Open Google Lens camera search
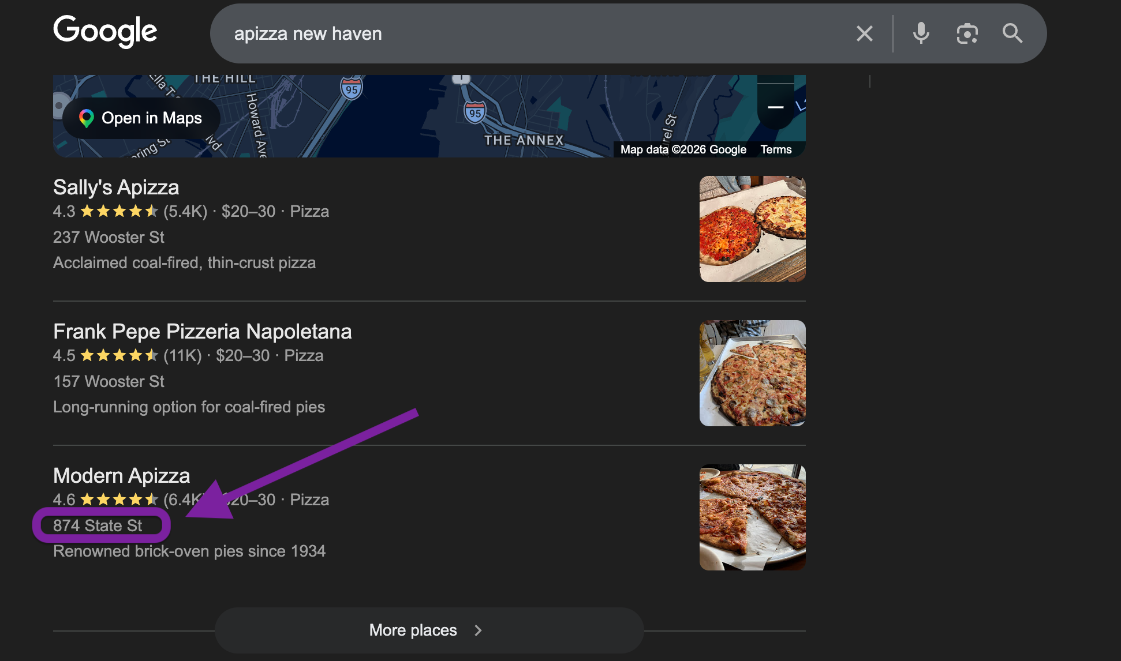Image resolution: width=1121 pixels, height=661 pixels. (967, 33)
